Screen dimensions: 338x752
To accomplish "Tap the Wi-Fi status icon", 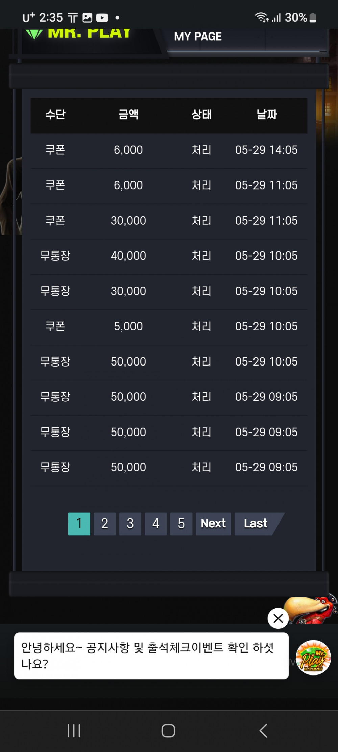I will point(262,17).
